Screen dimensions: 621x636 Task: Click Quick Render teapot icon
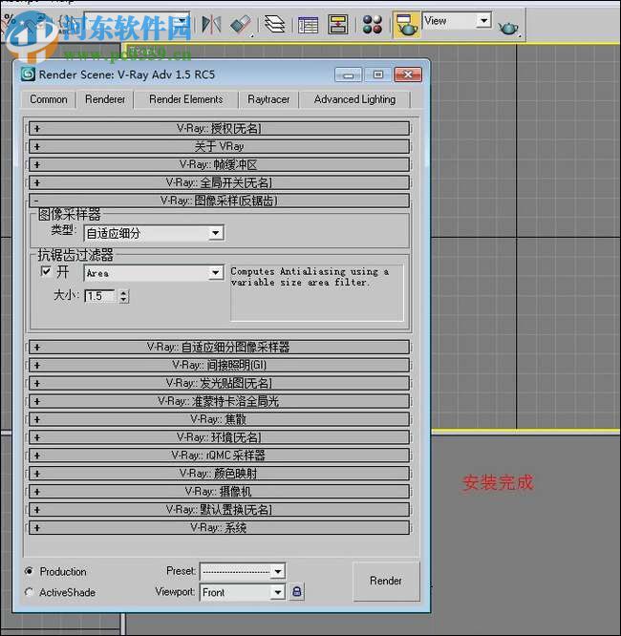(x=508, y=28)
